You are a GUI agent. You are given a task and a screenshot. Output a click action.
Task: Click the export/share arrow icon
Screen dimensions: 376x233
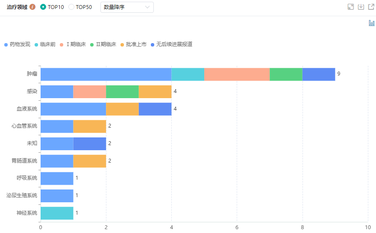pyautogui.click(x=371, y=7)
